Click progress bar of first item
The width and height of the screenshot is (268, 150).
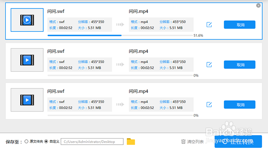pos(120,36)
